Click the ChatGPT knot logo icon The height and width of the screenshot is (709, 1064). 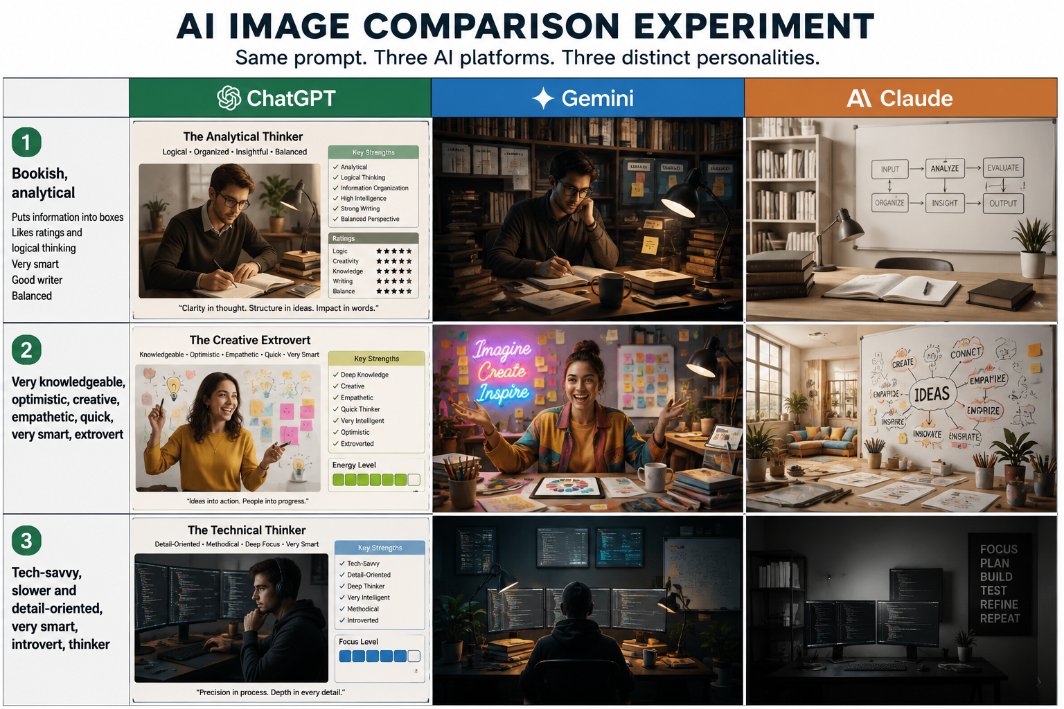tap(229, 98)
